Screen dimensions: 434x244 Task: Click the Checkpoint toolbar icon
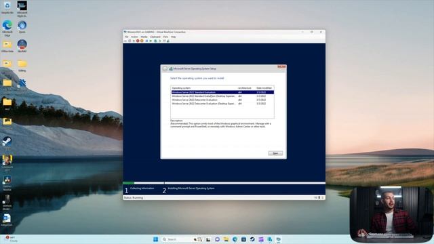click(x=155, y=41)
